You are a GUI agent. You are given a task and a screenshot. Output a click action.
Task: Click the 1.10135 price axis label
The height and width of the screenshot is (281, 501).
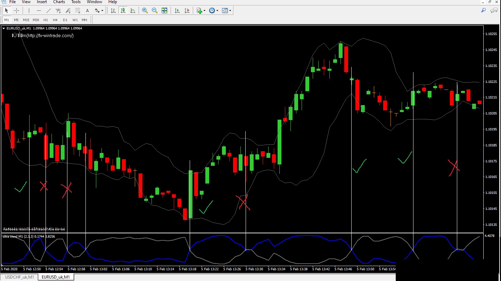tap(491, 224)
